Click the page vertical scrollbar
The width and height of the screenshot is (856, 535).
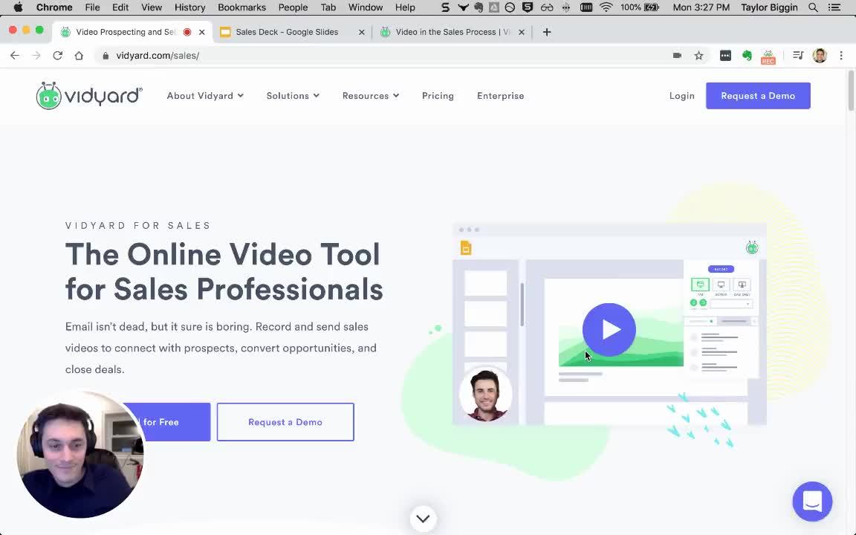[851, 91]
